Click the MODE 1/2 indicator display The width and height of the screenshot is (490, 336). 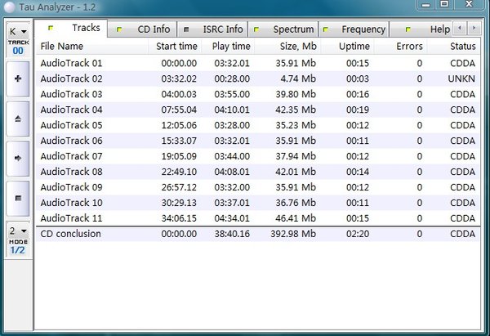click(18, 247)
